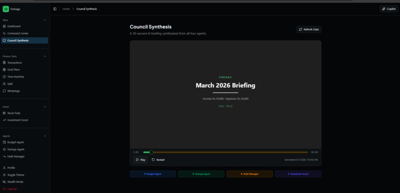Enable Stealth Mode
The height and width of the screenshot is (193, 400).
point(24,182)
